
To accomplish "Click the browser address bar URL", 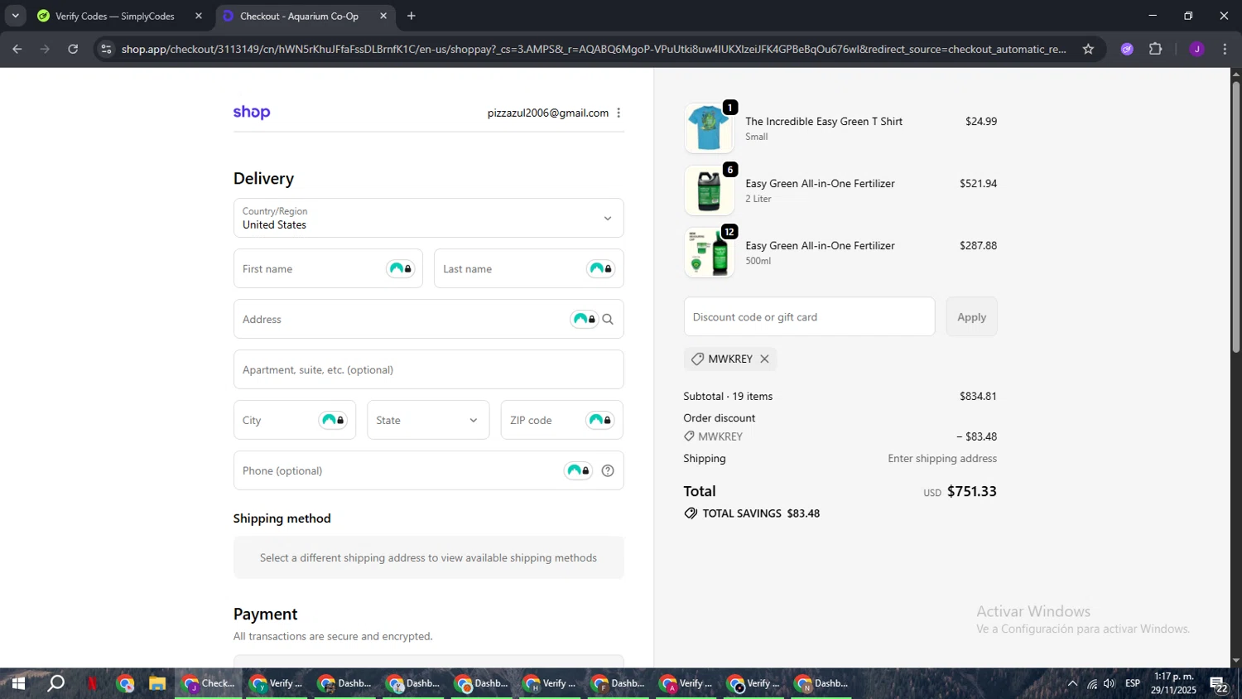I will [594, 49].
